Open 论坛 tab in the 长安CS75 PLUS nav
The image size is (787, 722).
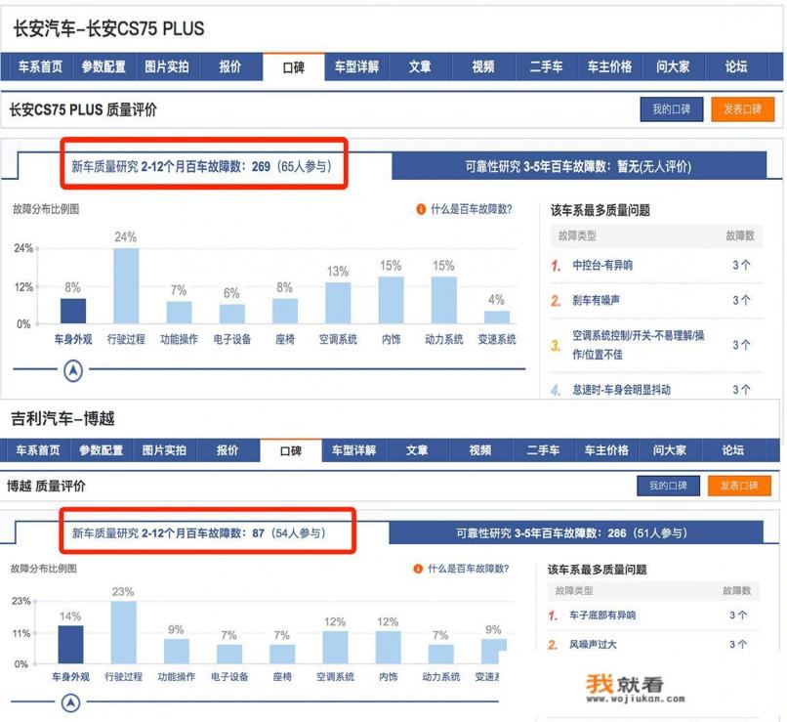pyautogui.click(x=736, y=66)
